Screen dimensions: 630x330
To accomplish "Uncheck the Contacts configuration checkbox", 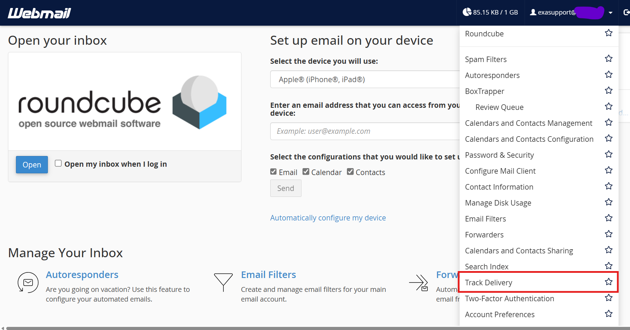I will (x=350, y=172).
